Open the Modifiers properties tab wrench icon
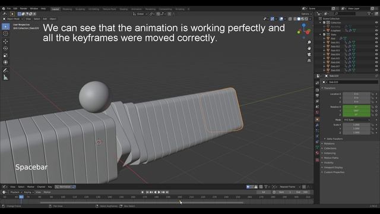This screenshot has width=380, height=214. [x=317, y=125]
